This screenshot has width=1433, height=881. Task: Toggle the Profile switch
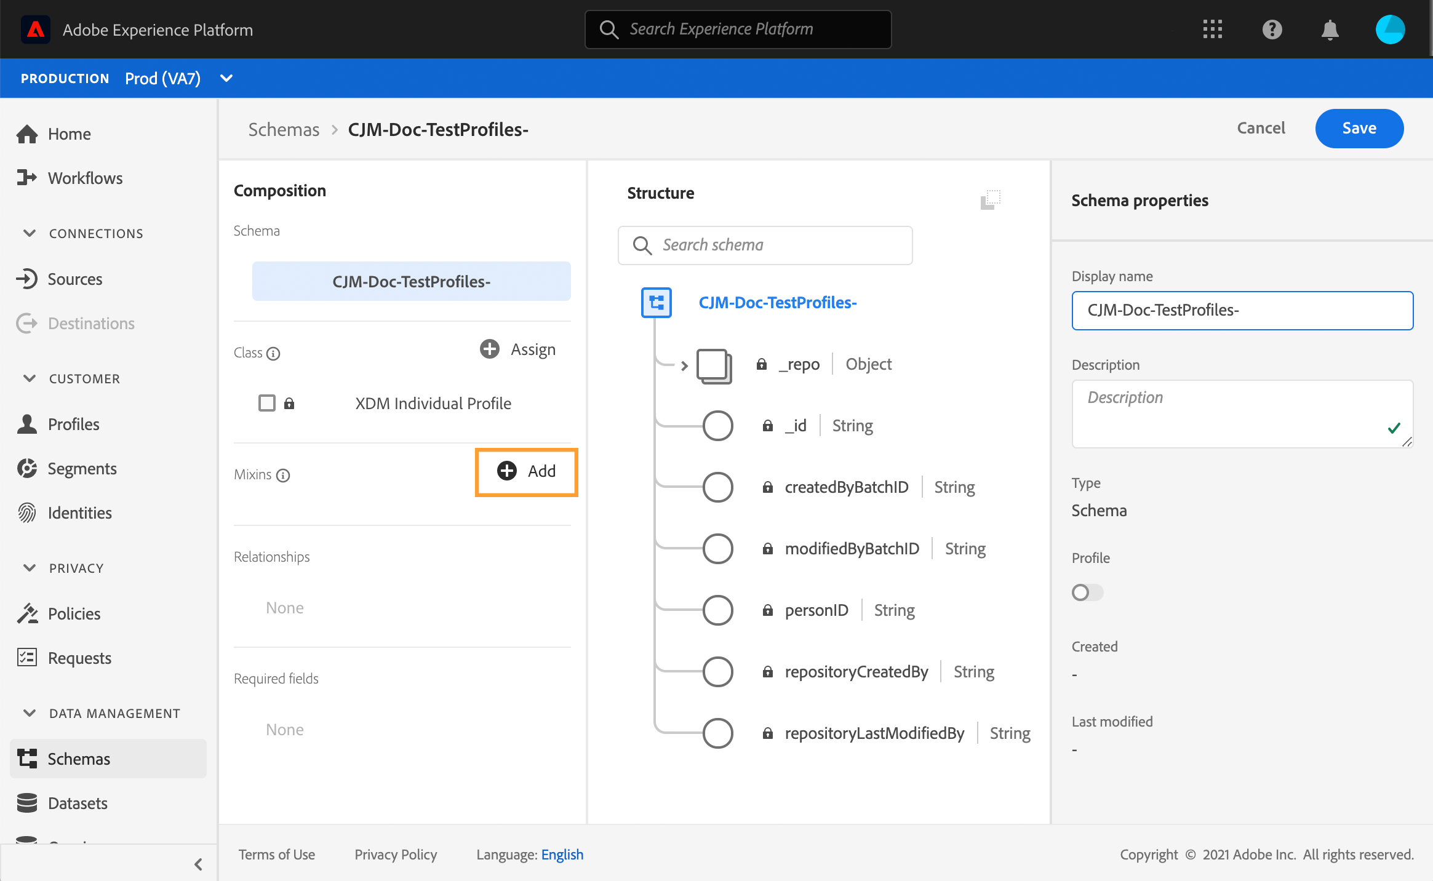point(1087,592)
